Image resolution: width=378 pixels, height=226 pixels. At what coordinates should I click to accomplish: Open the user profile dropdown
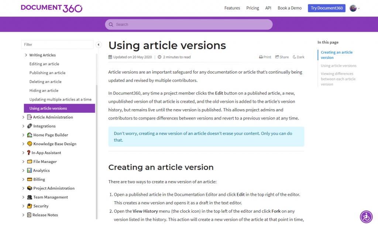[354, 8]
